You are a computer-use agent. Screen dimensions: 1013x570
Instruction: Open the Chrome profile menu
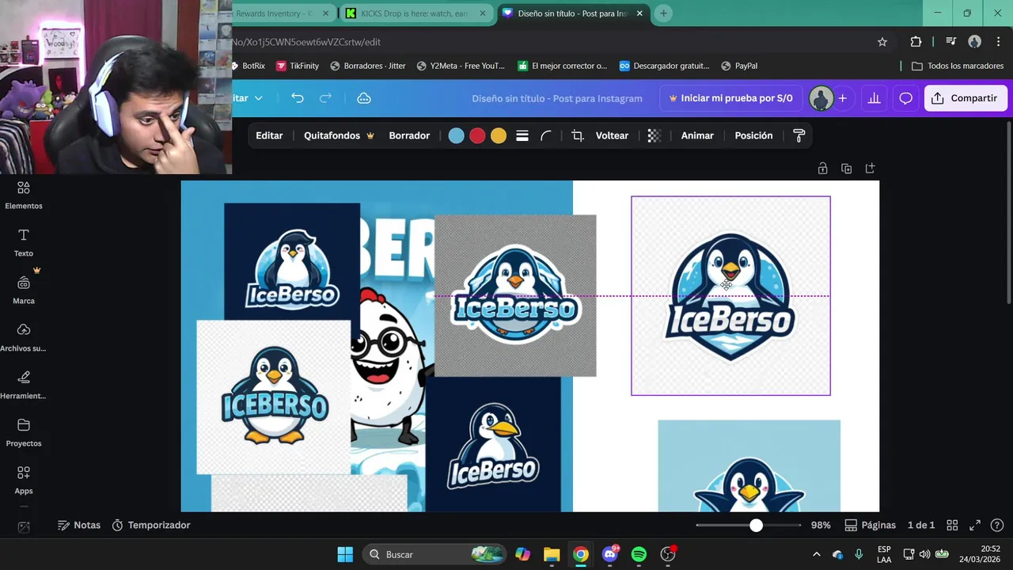[974, 42]
